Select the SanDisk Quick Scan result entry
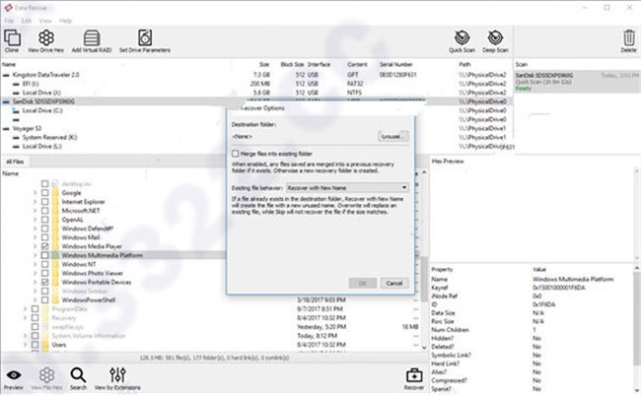This screenshot has height=395, width=641. 577,82
